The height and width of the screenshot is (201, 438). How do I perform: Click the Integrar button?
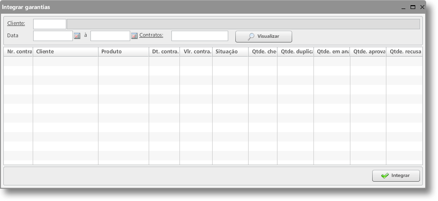coord(396,176)
